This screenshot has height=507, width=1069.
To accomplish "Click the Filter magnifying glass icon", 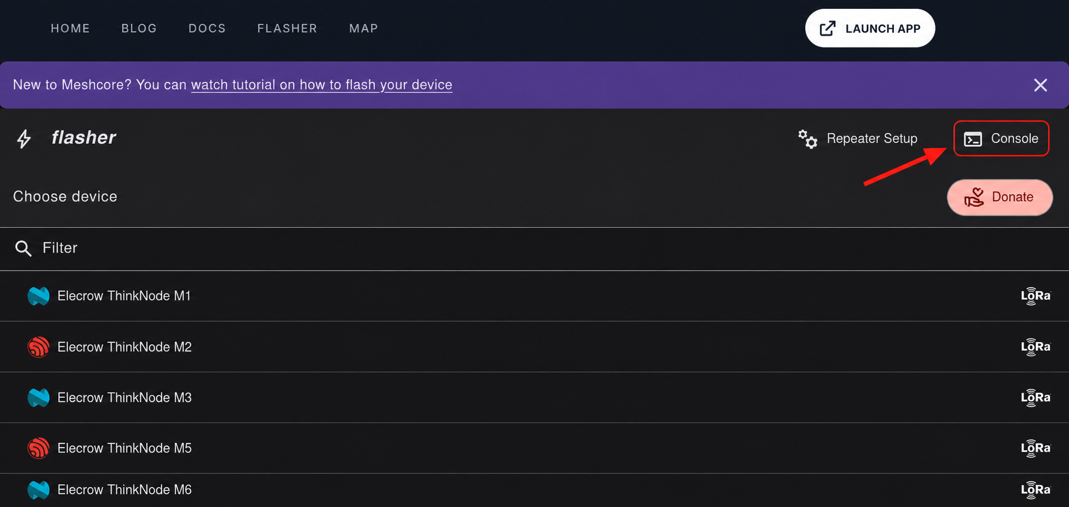I will click(x=23, y=249).
